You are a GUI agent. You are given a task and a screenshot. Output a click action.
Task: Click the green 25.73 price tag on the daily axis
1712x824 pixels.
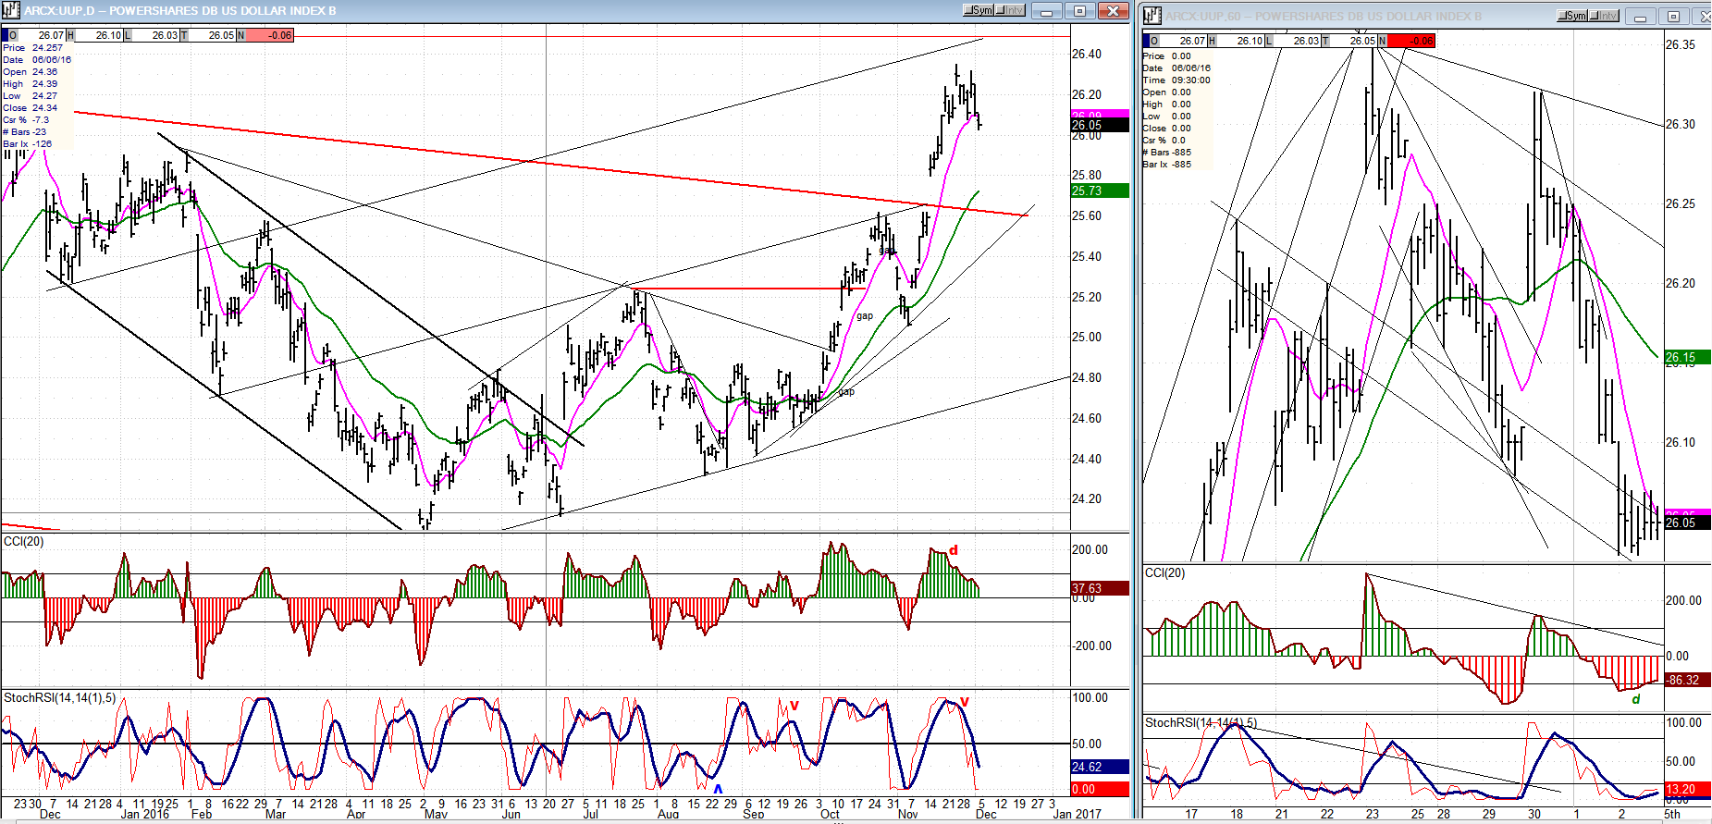pyautogui.click(x=1099, y=191)
